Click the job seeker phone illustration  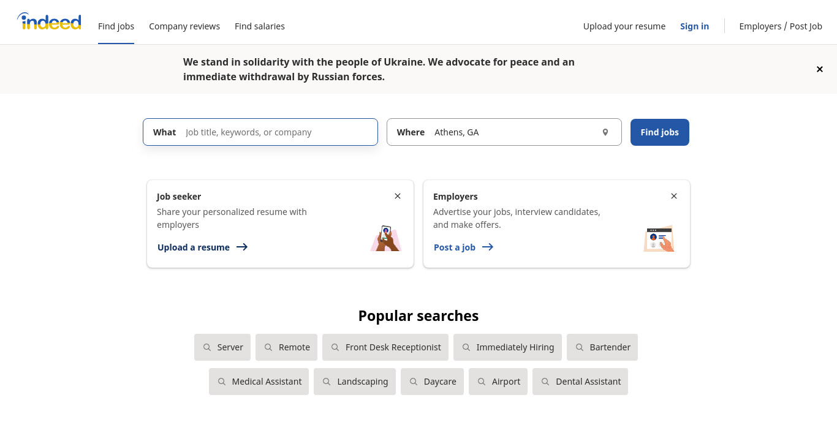385,238
